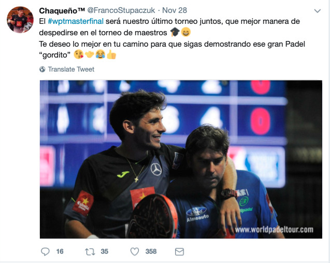Click the graduation cap emoji
The image size is (330, 263).
click(x=175, y=32)
